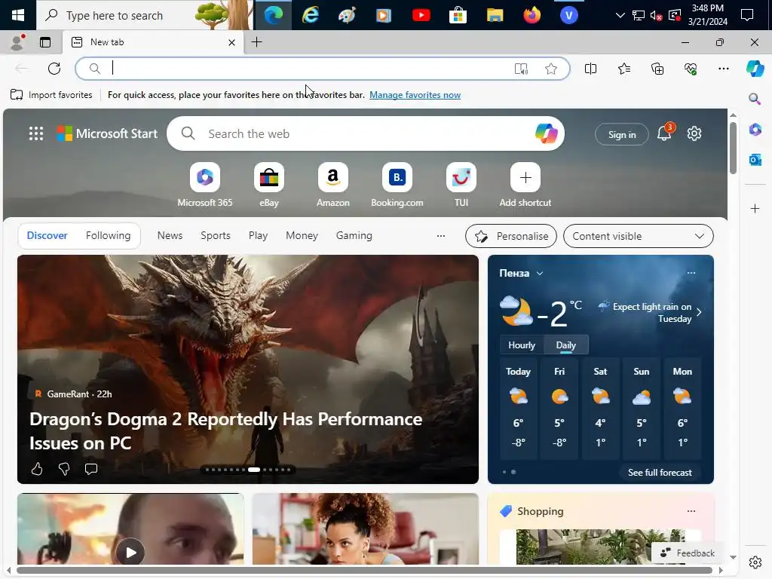The height and width of the screenshot is (579, 772).
Task: Open the Favorites list icon
Action: (623, 69)
